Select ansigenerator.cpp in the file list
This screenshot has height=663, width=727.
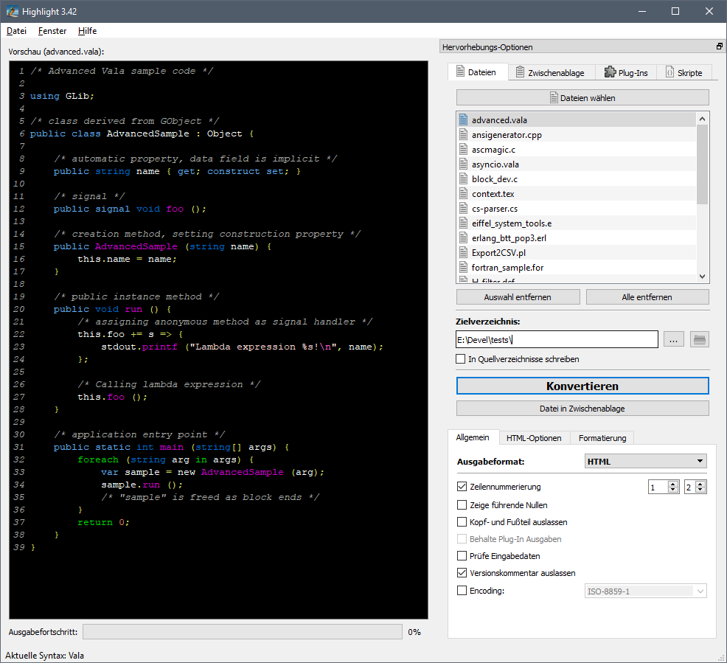(x=577, y=134)
